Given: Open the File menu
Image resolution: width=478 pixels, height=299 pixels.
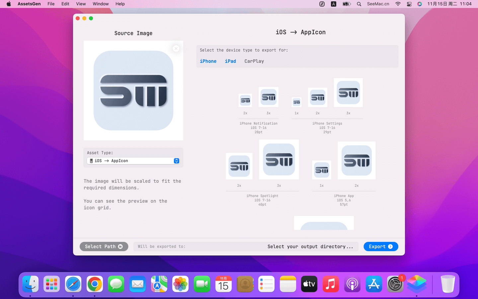Looking at the screenshot, I should coord(51,4).
